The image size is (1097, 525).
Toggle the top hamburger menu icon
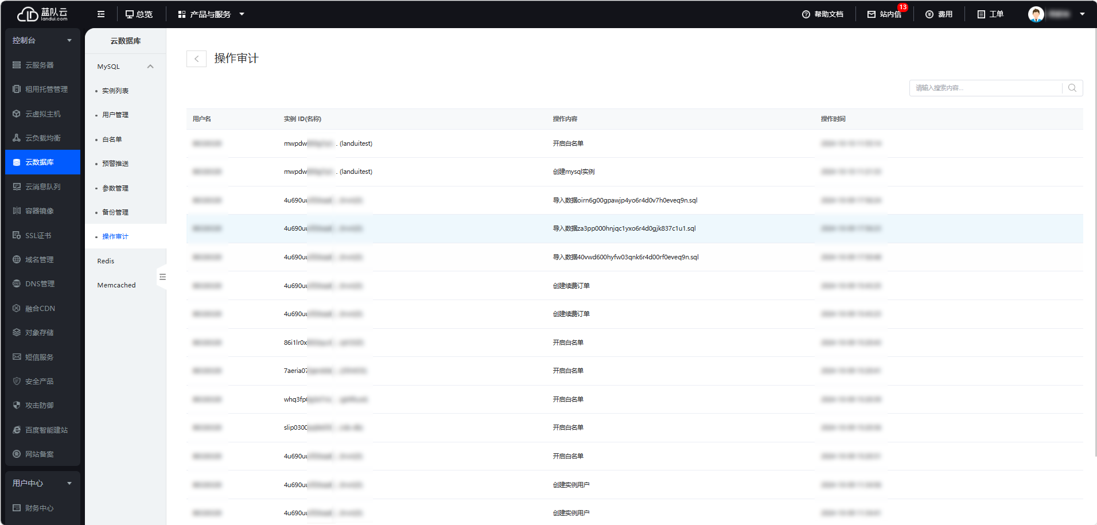point(101,14)
